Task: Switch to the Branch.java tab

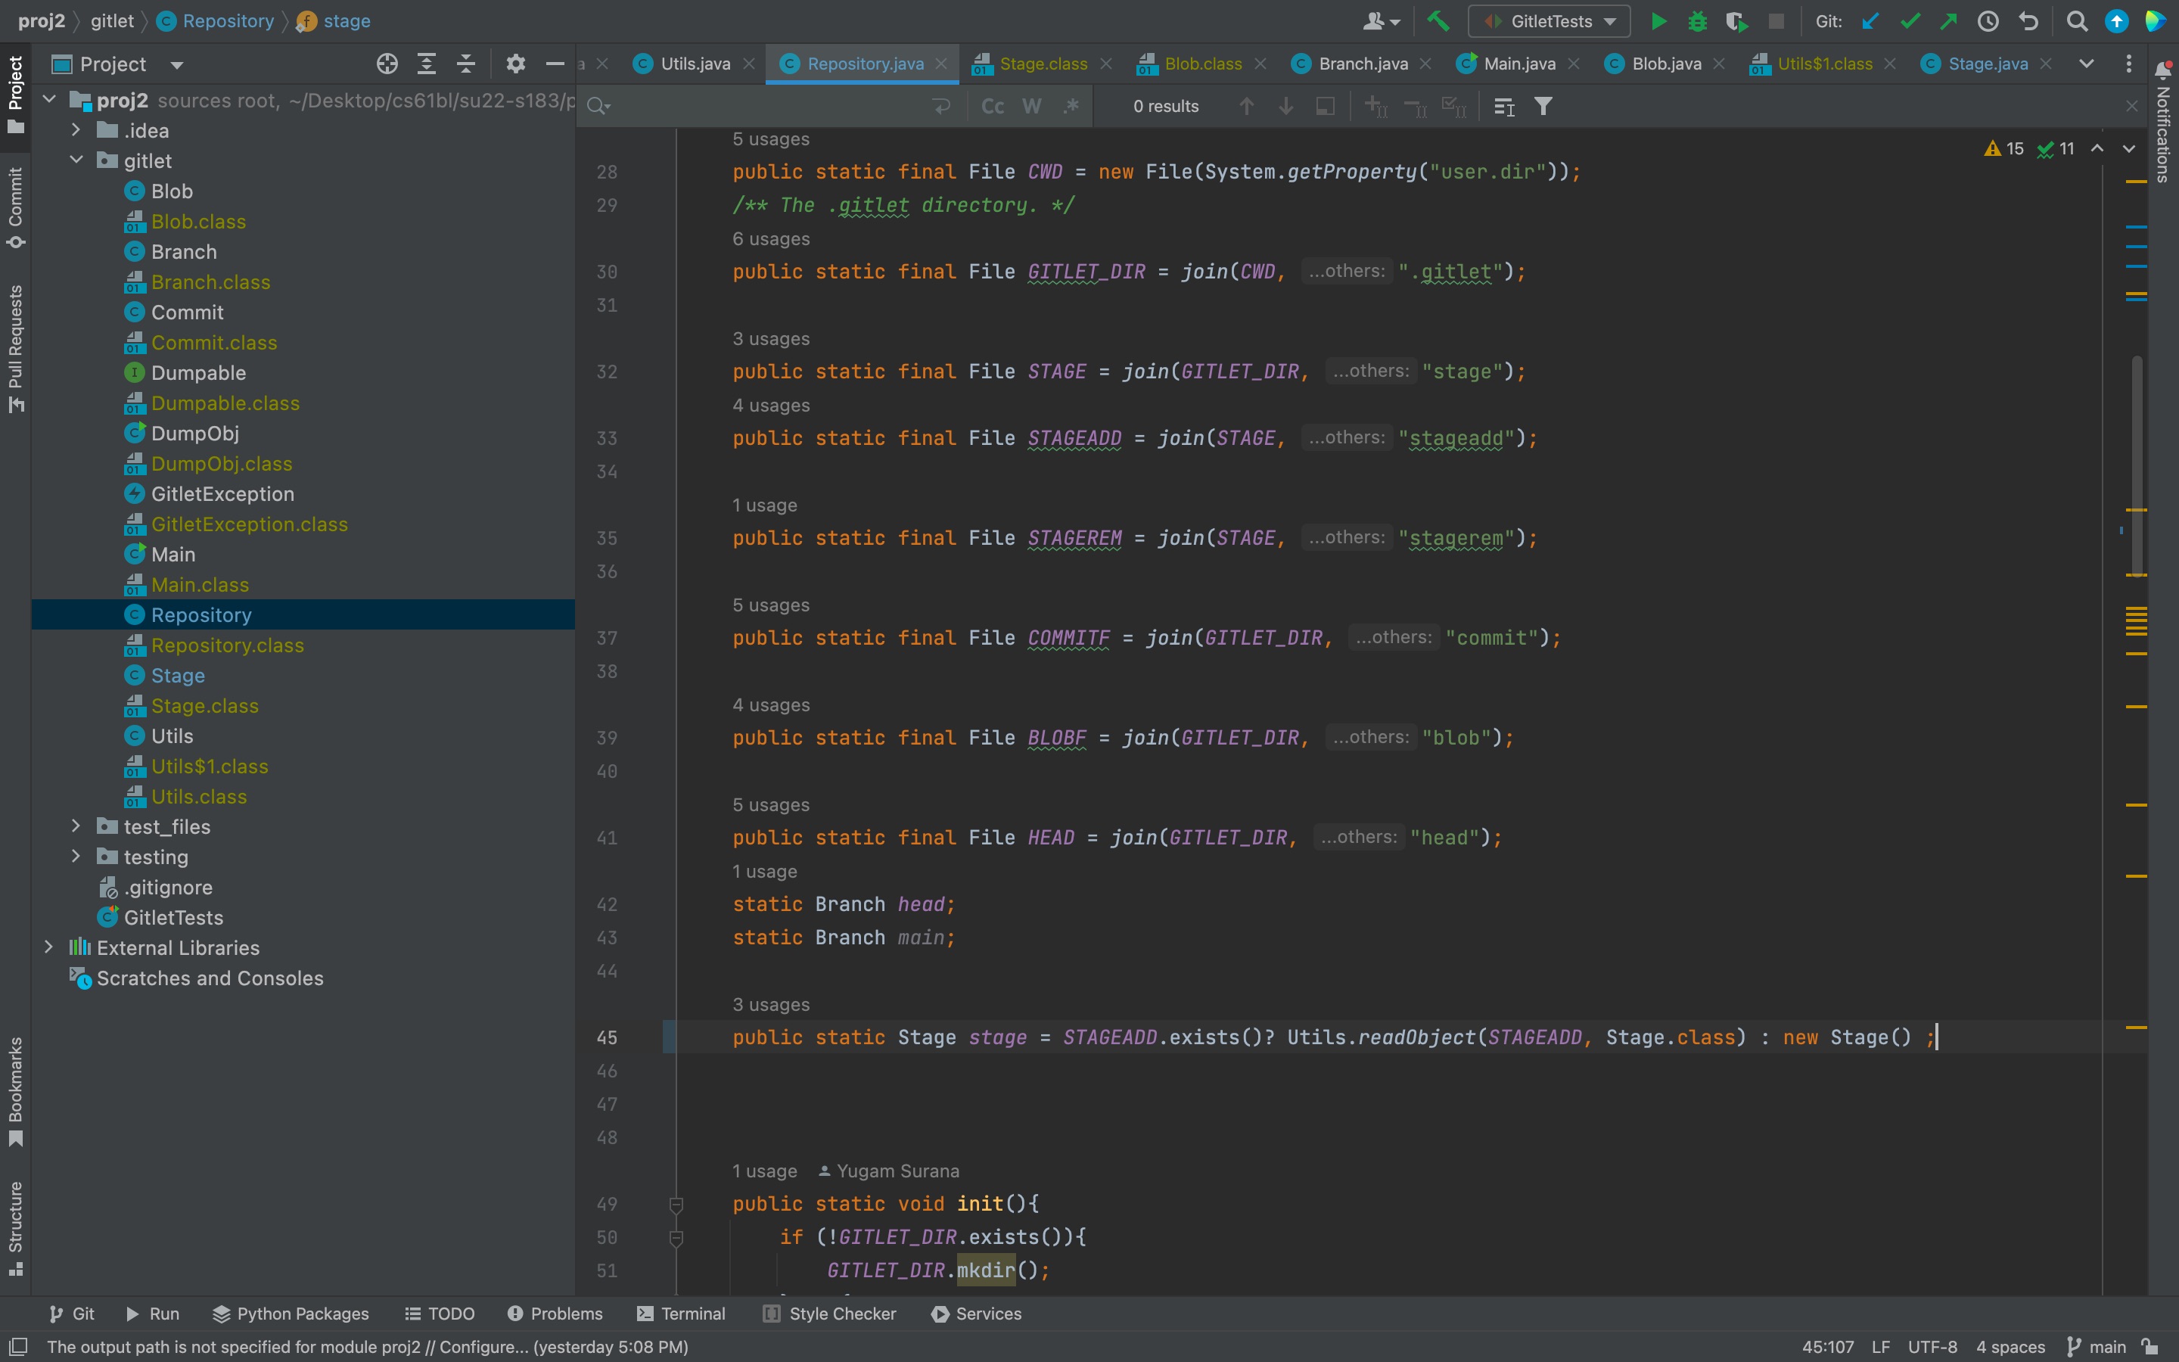Action: click(x=1363, y=64)
